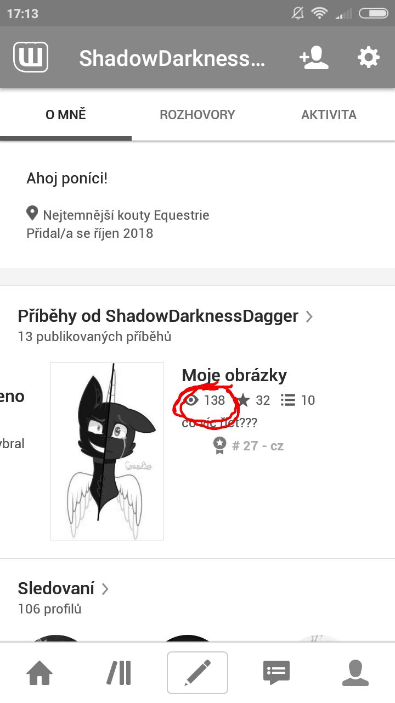Image resolution: width=395 pixels, height=703 pixels.
Task: Tap the parts list icon showing 10
Action: pos(298,400)
